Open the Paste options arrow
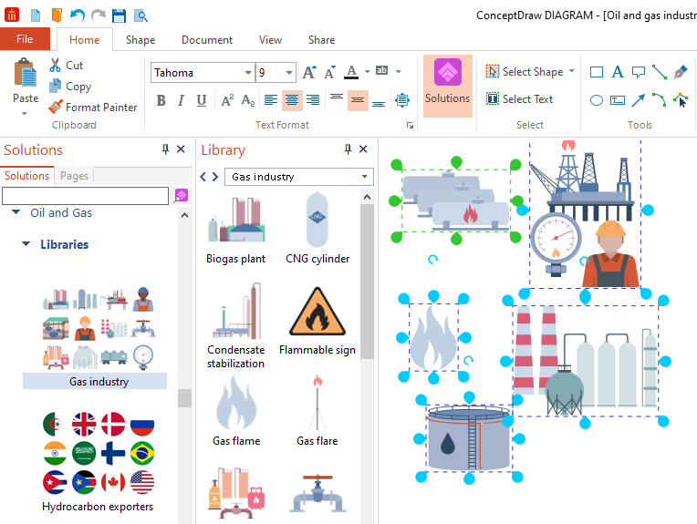This screenshot has width=697, height=524. click(25, 114)
